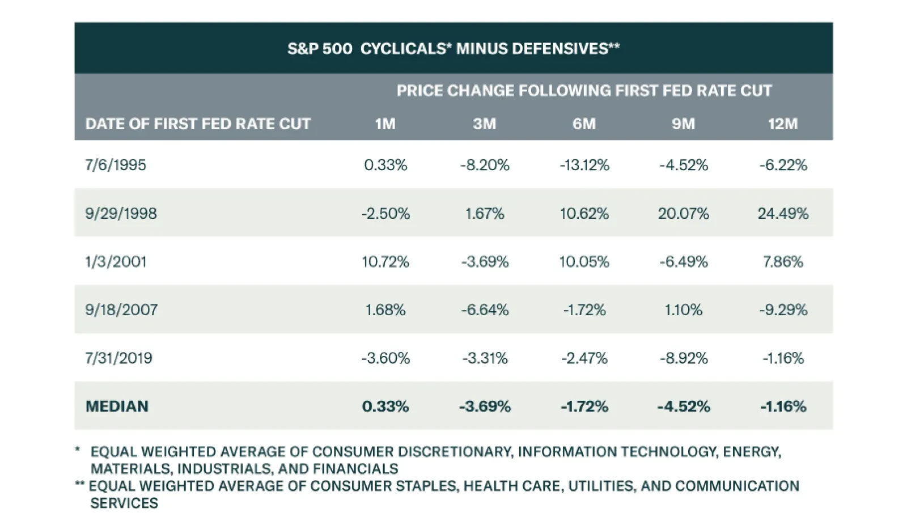Select the 12M column header
Viewport: 907px width, 530px height.
pos(782,124)
